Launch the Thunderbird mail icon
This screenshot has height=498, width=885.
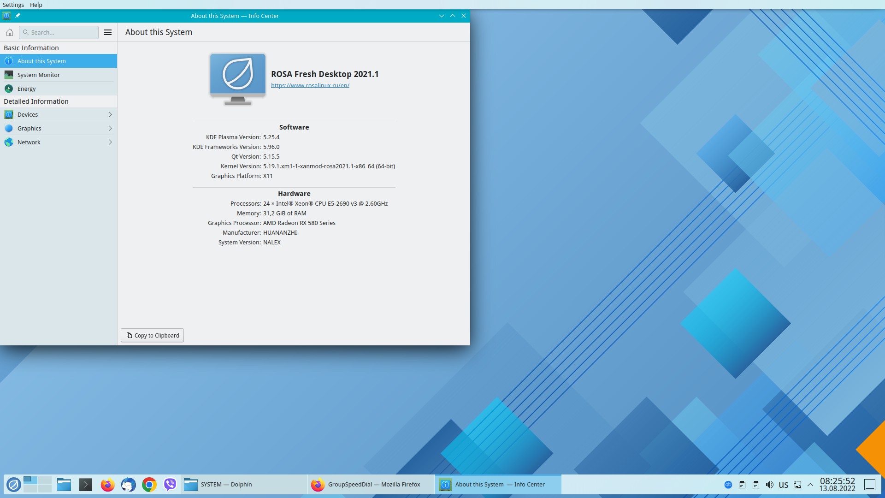click(128, 485)
